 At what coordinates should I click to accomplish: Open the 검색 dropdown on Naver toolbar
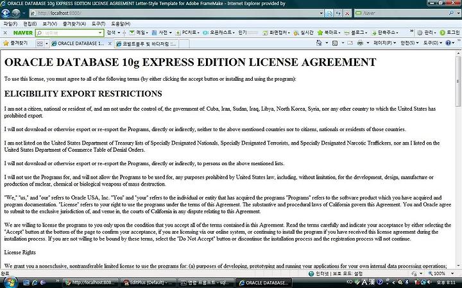pos(114,33)
